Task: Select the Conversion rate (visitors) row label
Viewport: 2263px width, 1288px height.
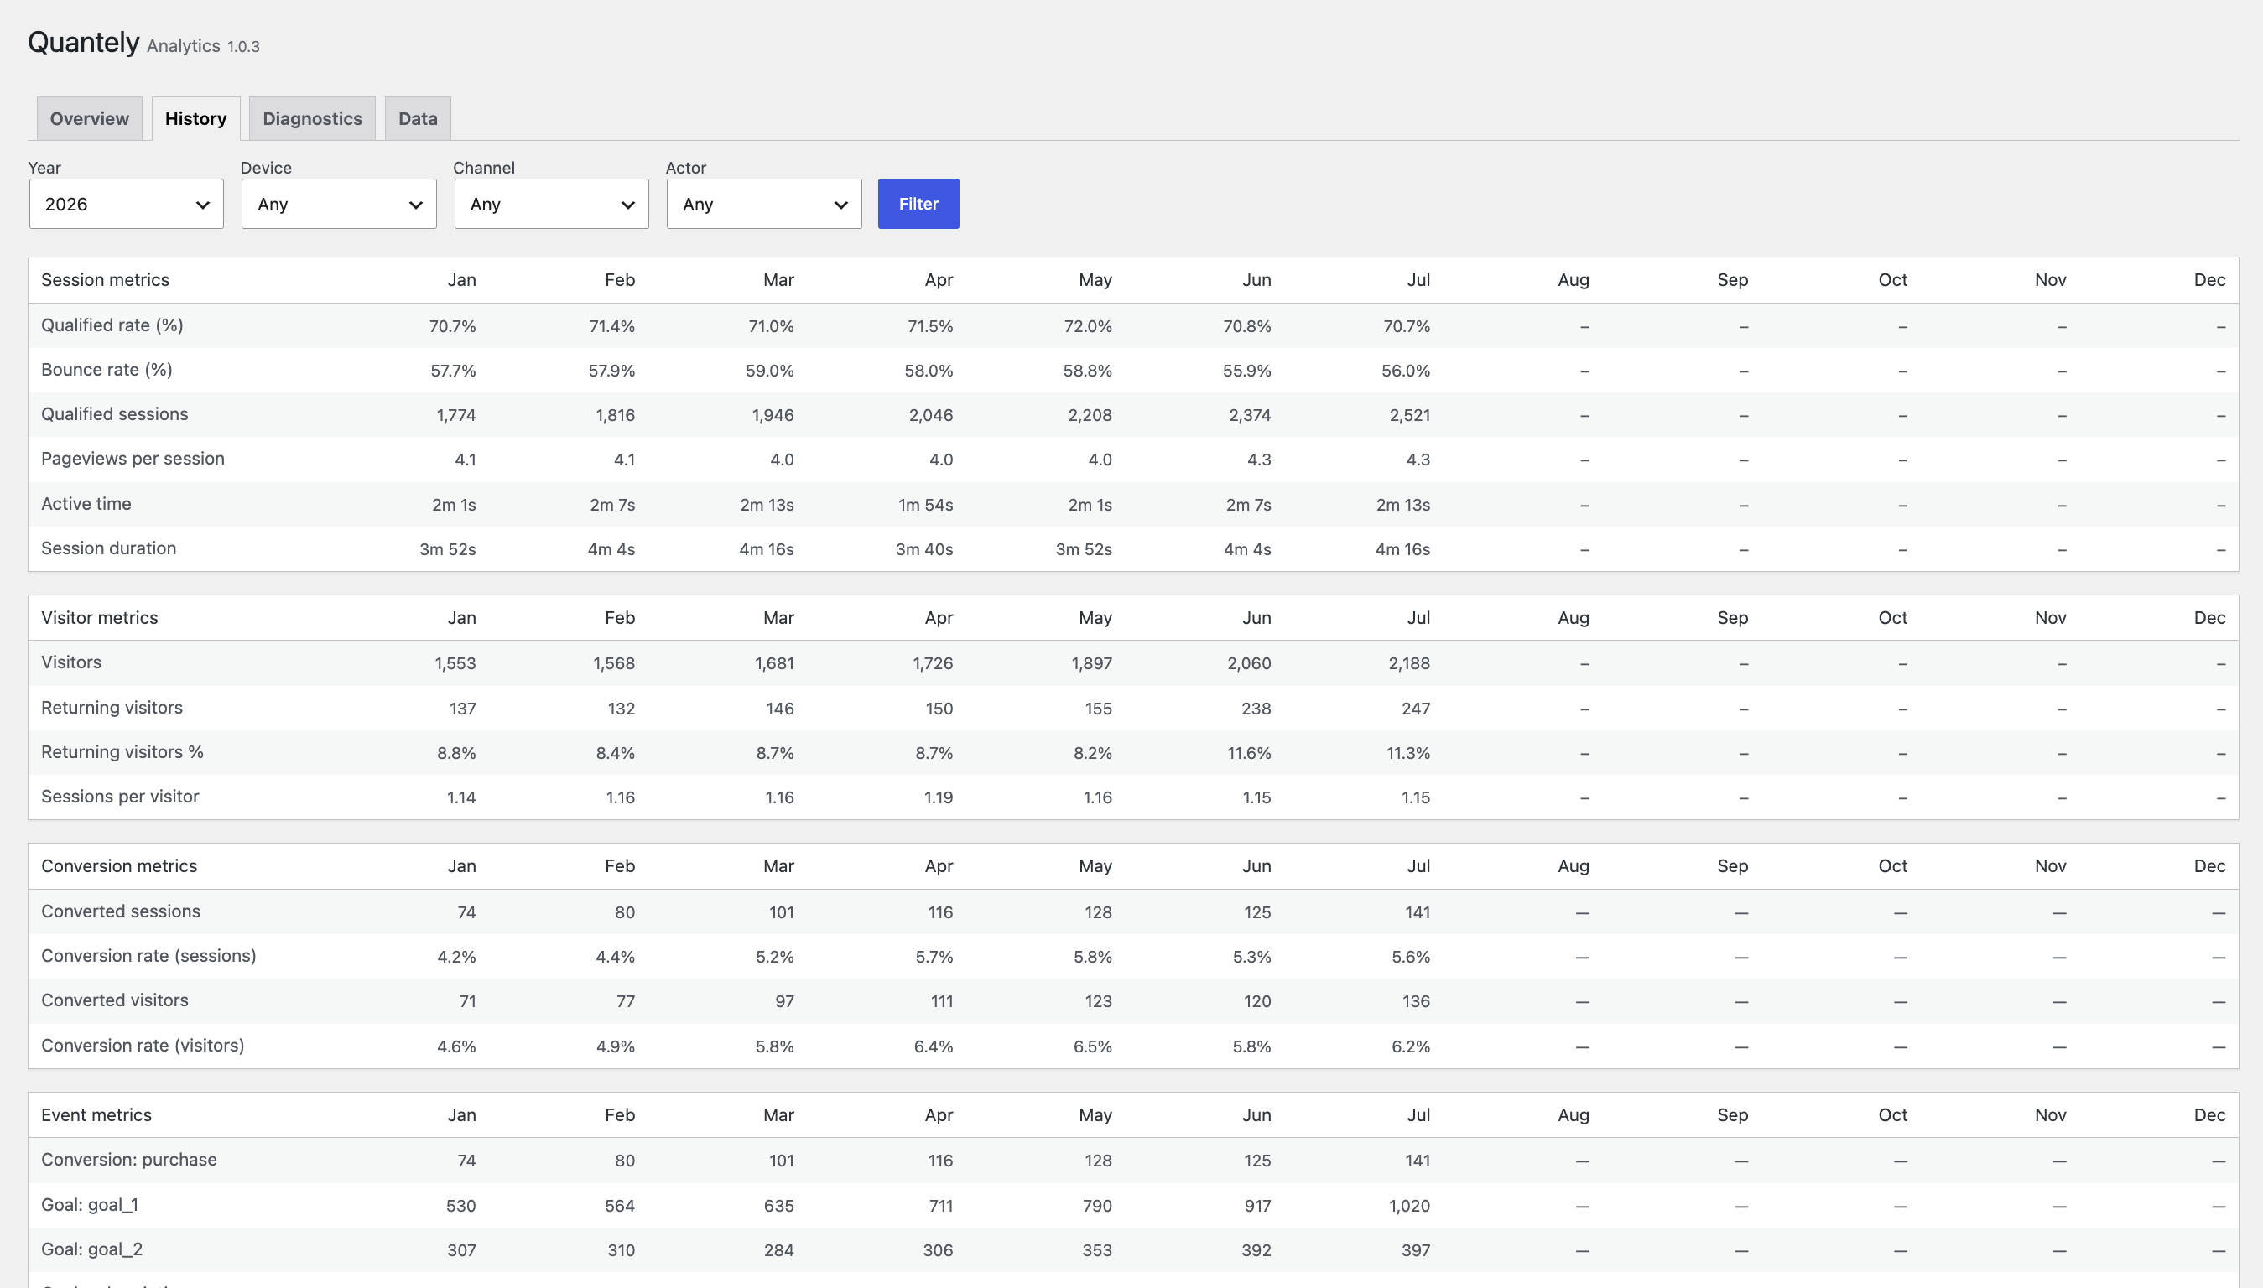Action: tap(143, 1046)
